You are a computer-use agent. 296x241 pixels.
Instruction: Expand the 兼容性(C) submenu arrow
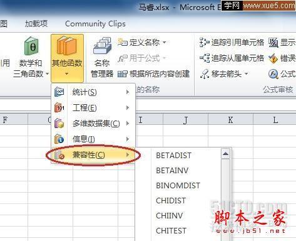[x=128, y=155]
